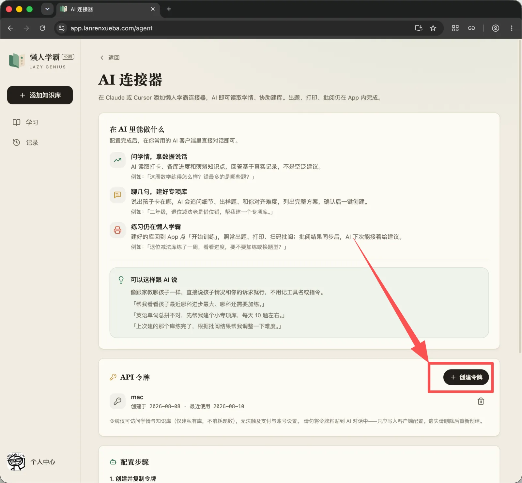Click the 创建令牌 button
The height and width of the screenshot is (483, 522).
tap(466, 377)
